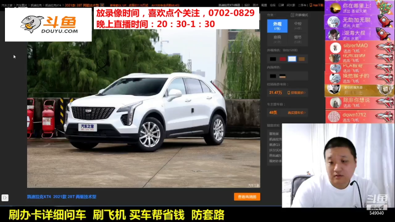Click the 汽车之家 breadcrumb link
Image resolution: width=395 pixels, height=222 pixels.
(7, 5)
